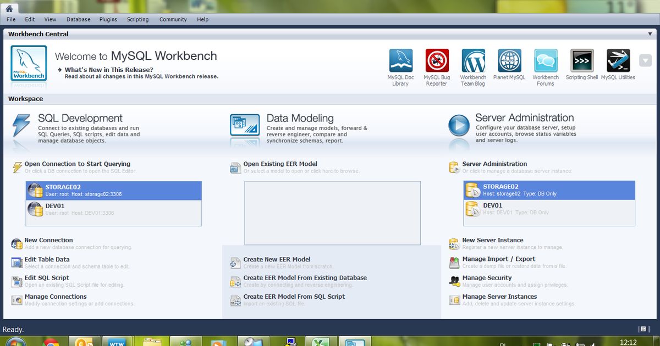
Task: Open the Database menu
Action: (x=78, y=19)
